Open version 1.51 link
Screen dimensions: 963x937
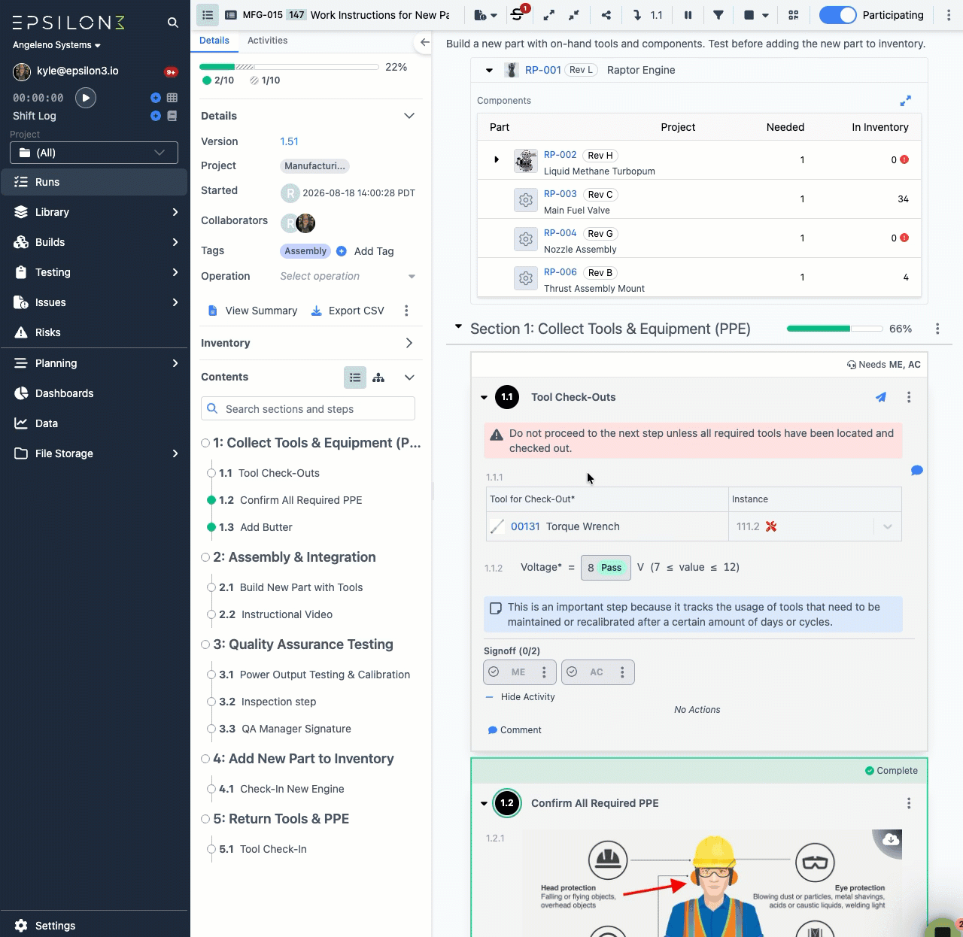click(289, 141)
